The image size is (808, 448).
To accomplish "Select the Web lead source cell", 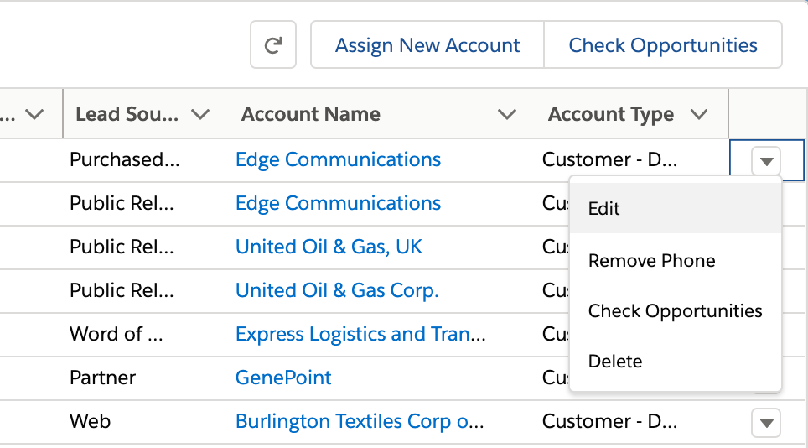I will 91,421.
